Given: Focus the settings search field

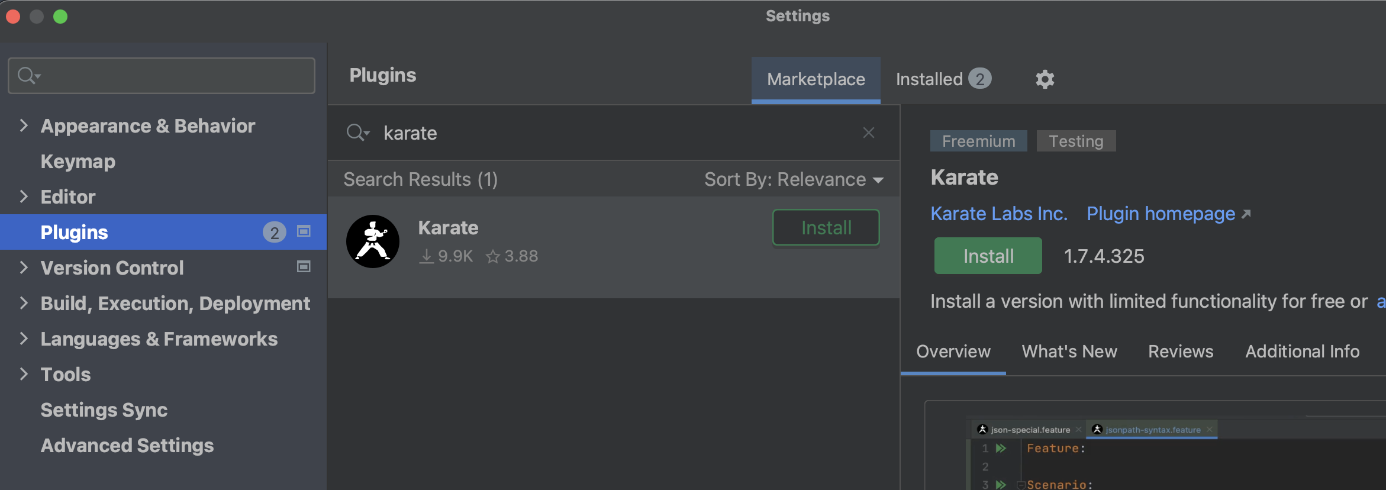Looking at the screenshot, I should point(162,76).
